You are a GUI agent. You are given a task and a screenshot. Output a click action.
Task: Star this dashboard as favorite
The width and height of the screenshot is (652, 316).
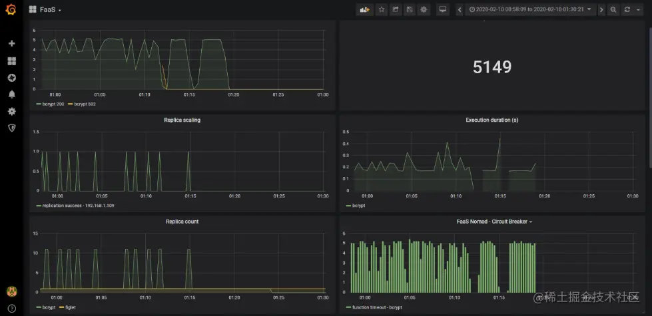point(382,9)
